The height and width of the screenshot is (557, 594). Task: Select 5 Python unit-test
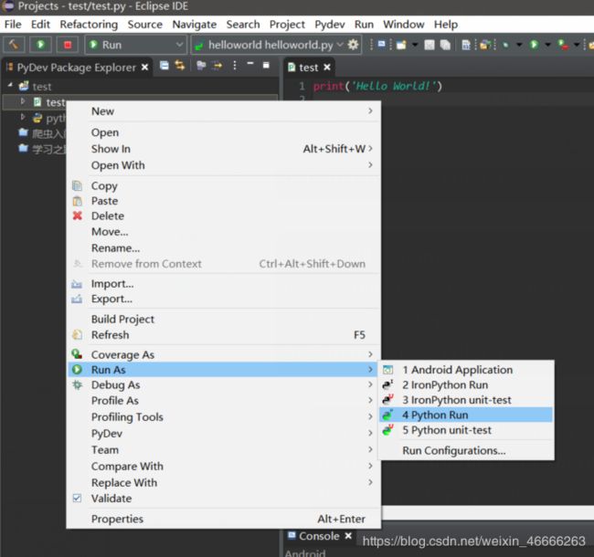coord(466,430)
